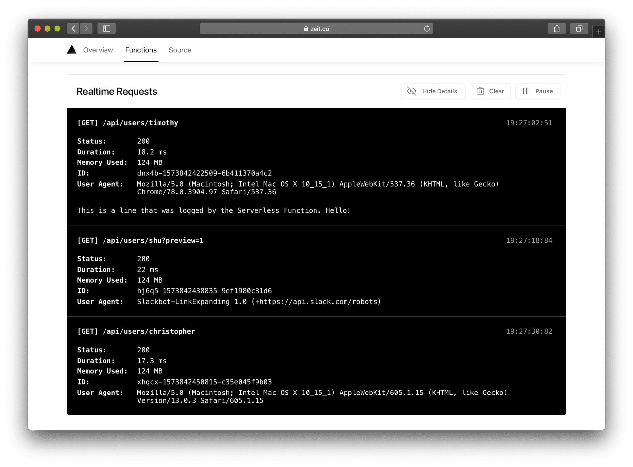Viewport: 633px width, 467px height.
Task: Reload the page with refresh icon
Action: pyautogui.click(x=427, y=29)
